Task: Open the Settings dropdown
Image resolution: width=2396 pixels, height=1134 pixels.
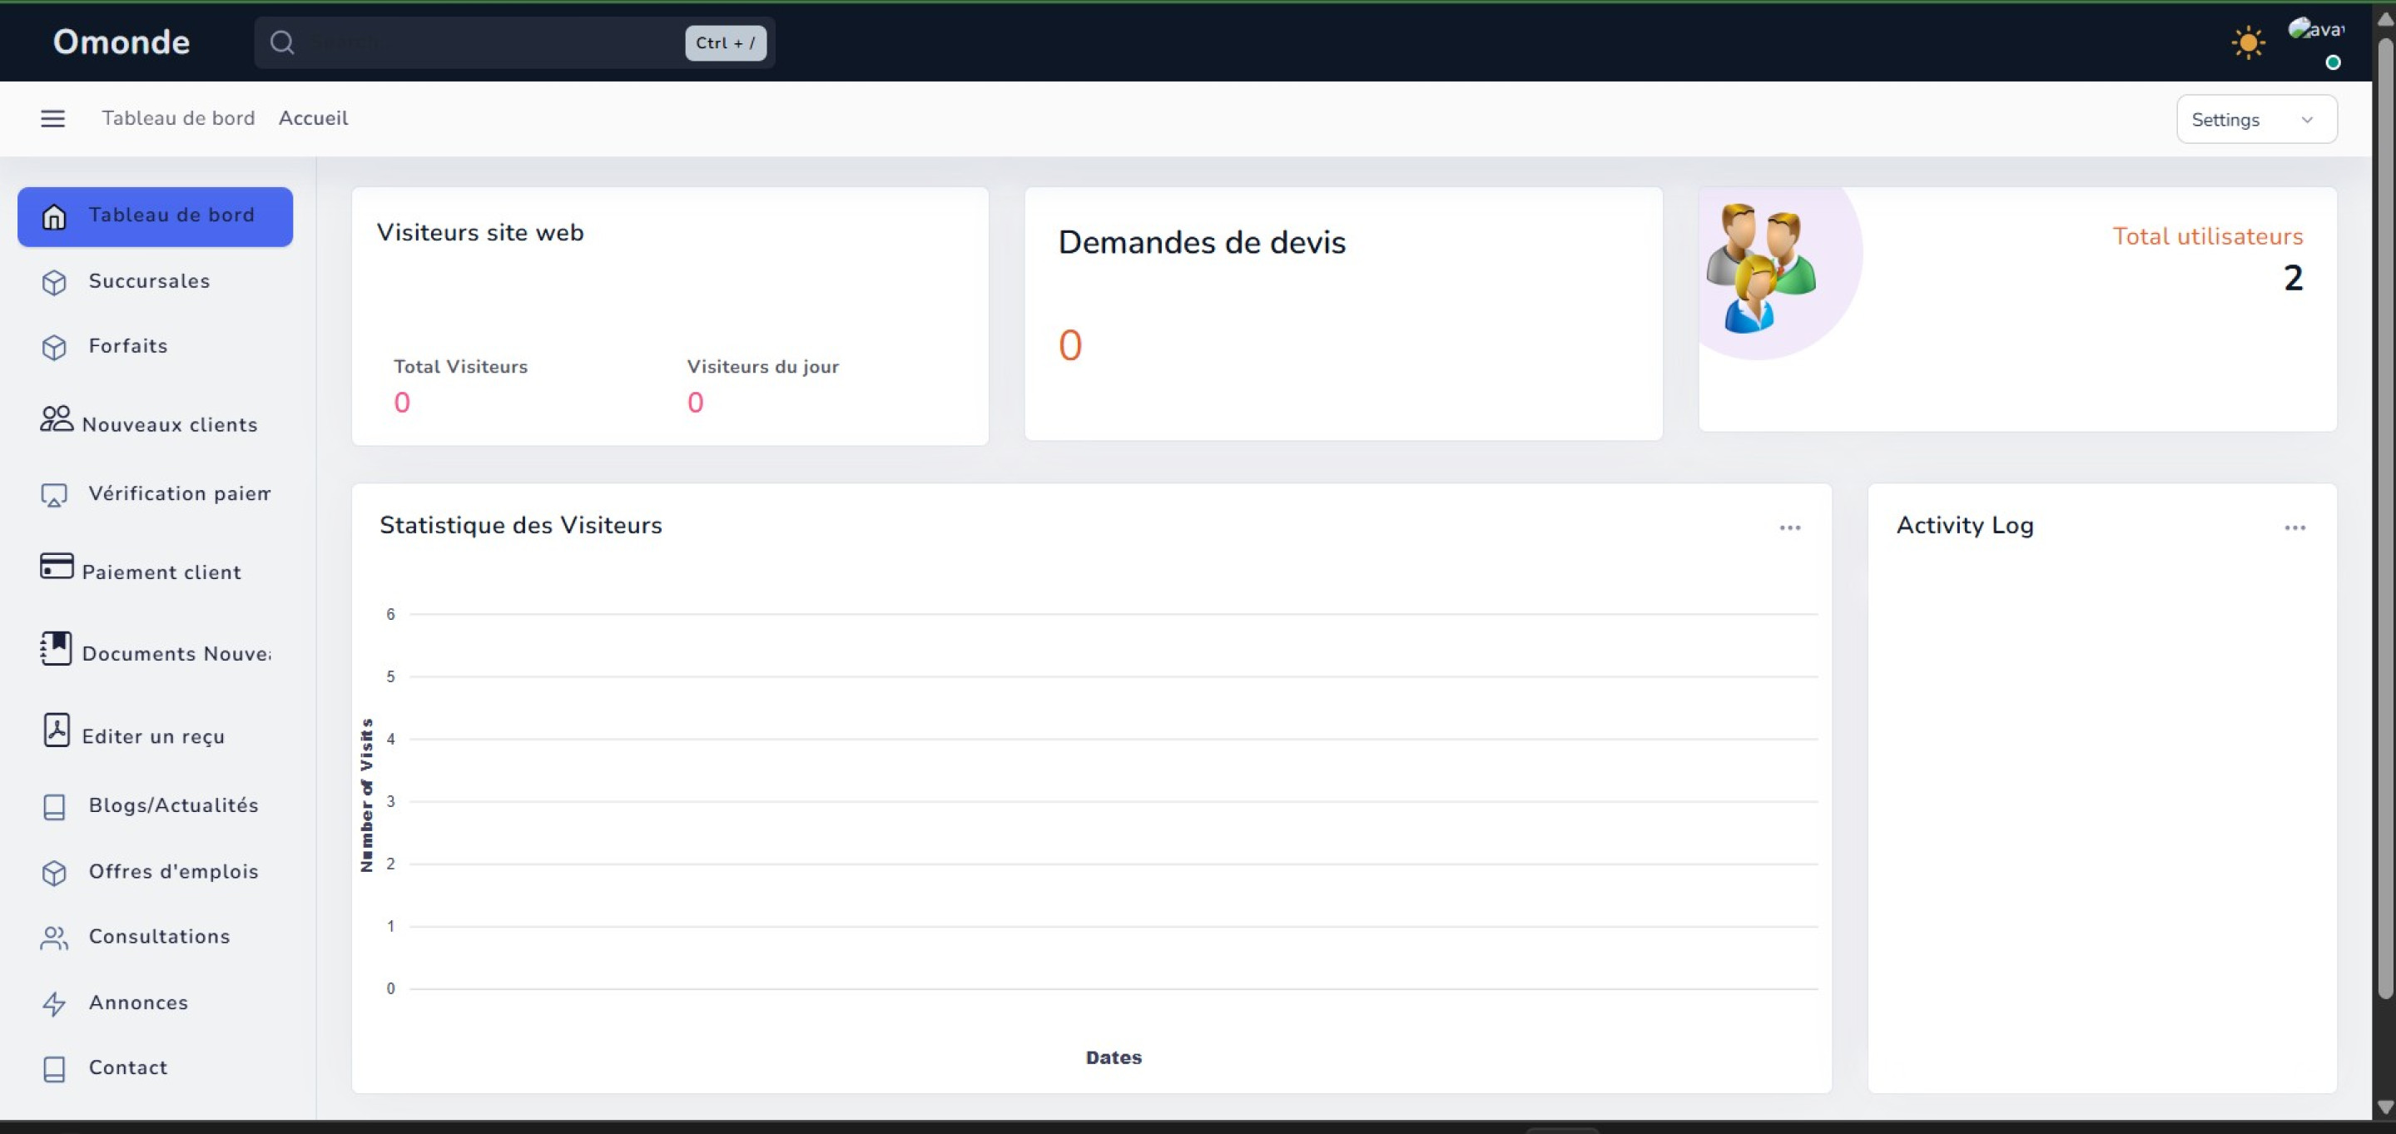Action: 2255,120
